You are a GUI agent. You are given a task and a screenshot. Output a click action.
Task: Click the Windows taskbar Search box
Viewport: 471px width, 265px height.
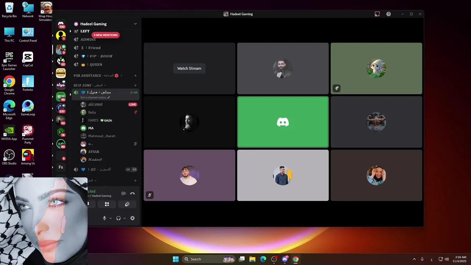pos(209,259)
